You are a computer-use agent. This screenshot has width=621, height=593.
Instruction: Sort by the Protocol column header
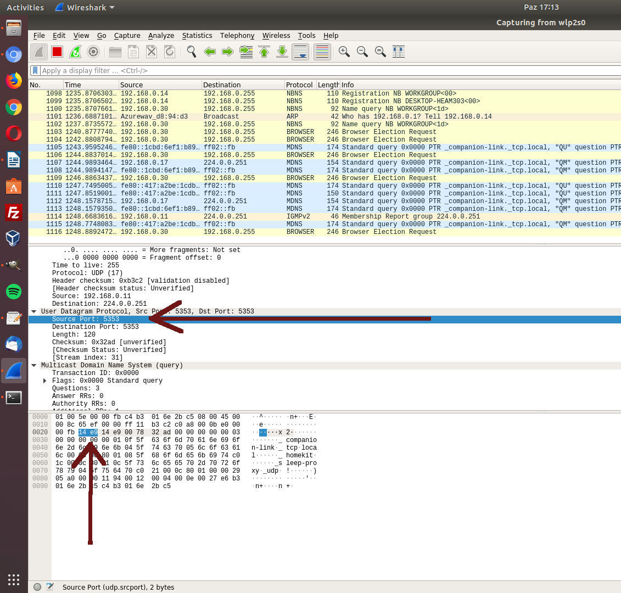299,85
